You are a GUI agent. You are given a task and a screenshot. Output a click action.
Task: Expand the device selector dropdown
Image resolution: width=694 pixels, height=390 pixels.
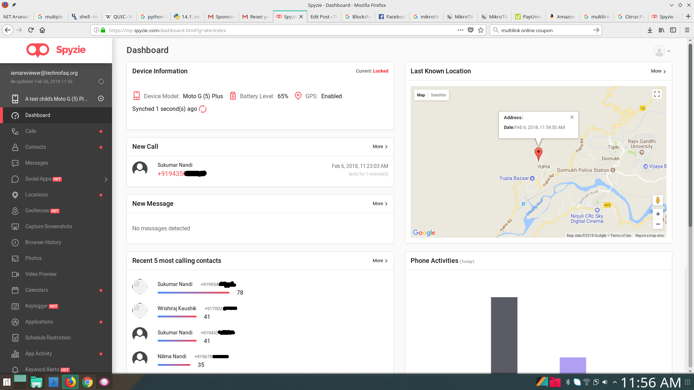point(101,99)
